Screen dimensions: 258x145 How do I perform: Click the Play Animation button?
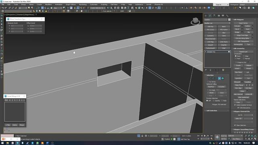[205, 136]
